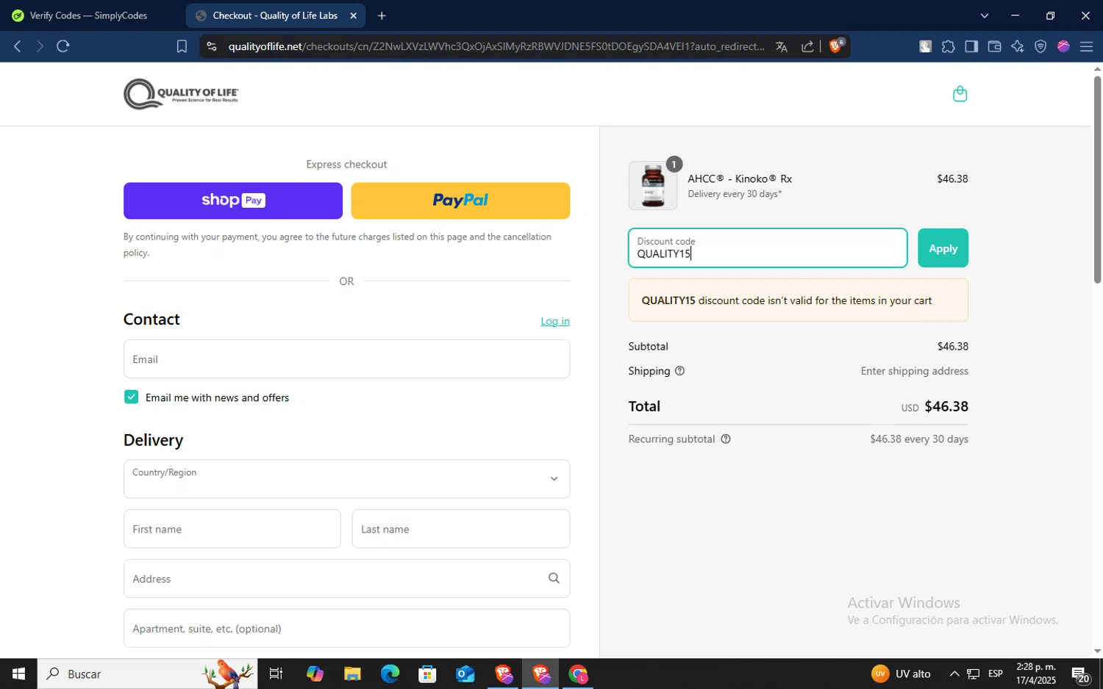Click the Discount code input field
Image resolution: width=1103 pixels, height=689 pixels.
click(768, 248)
